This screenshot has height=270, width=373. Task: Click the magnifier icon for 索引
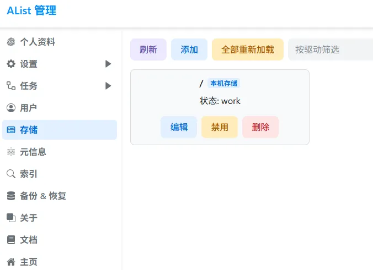point(11,174)
